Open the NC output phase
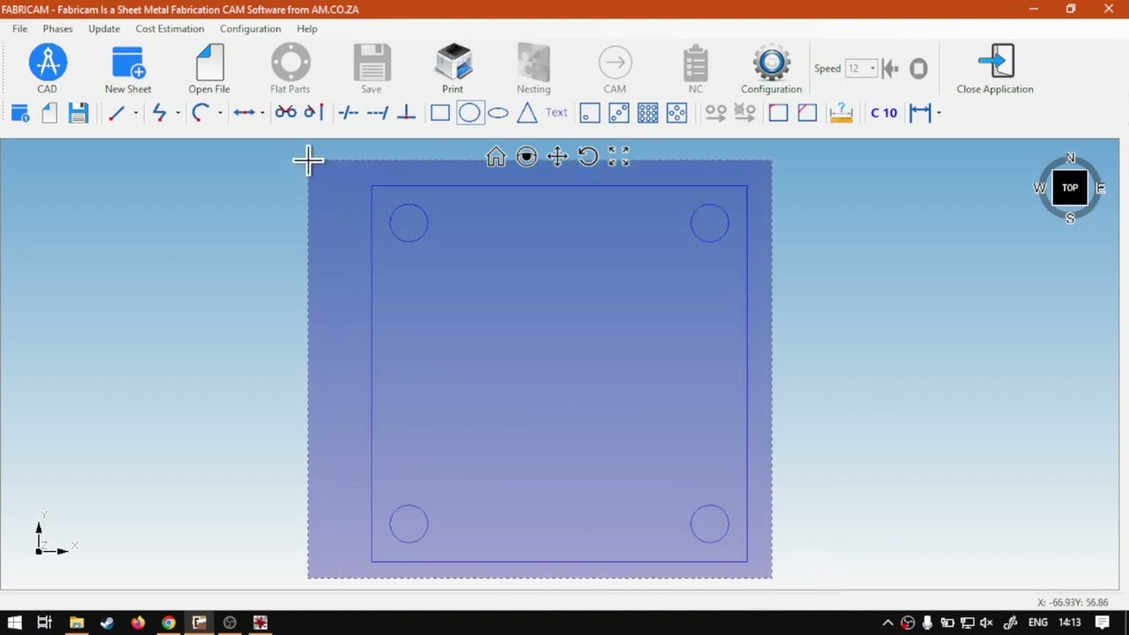 click(696, 69)
